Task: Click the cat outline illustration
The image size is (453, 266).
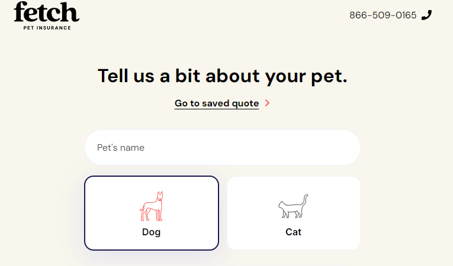Action: [294, 207]
